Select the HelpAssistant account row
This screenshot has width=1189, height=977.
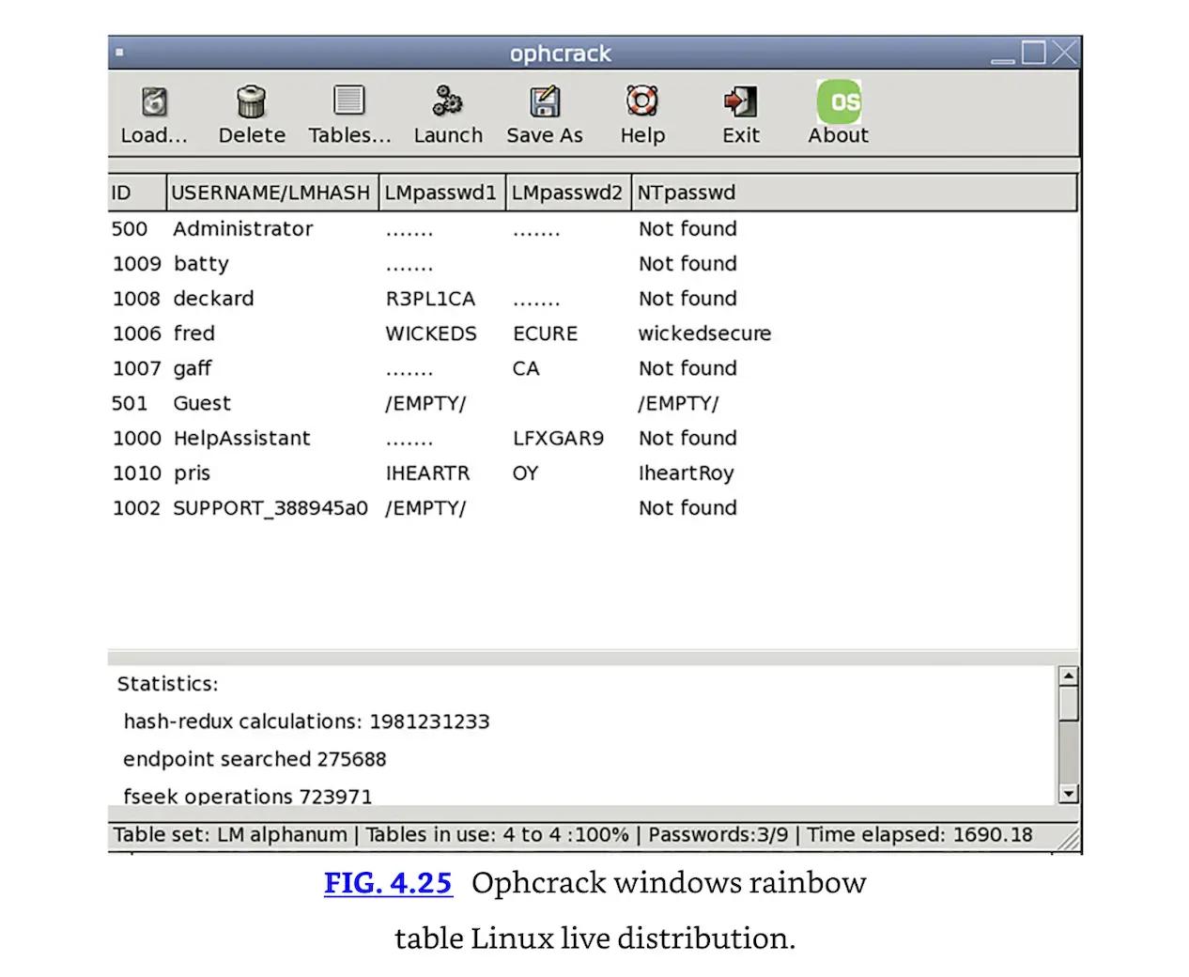[x=241, y=439]
